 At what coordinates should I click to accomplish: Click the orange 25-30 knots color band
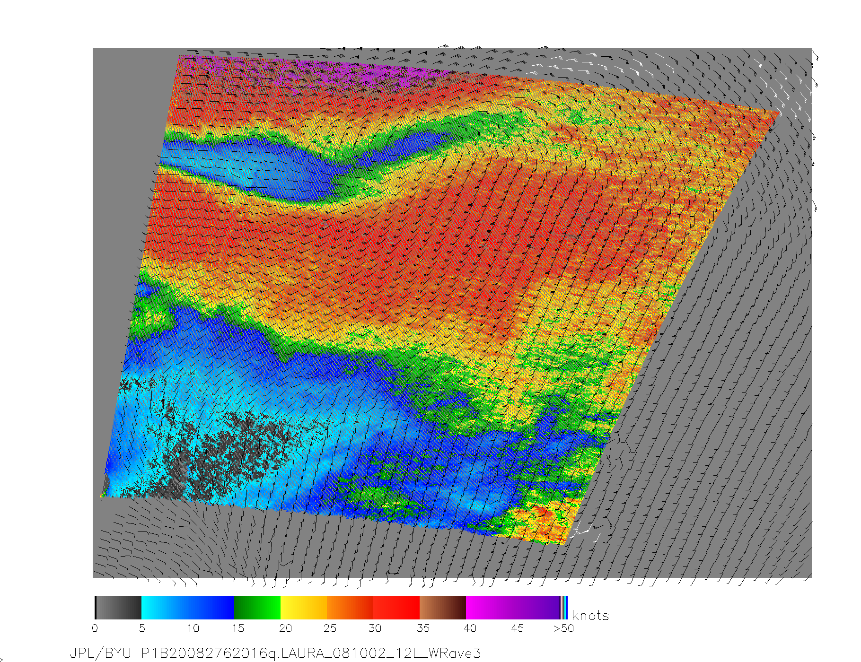point(350,608)
